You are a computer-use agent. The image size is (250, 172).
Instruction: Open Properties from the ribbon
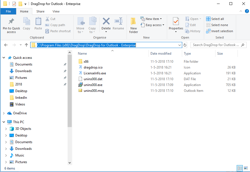[x=176, y=25]
